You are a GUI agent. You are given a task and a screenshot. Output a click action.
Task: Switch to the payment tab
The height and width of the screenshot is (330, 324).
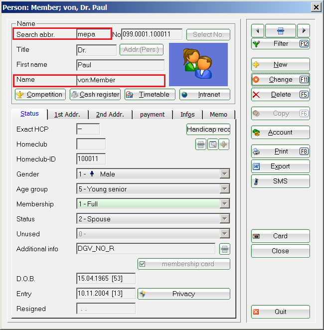click(x=153, y=115)
